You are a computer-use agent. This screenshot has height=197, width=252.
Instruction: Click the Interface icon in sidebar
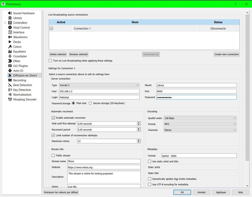point(10,32)
